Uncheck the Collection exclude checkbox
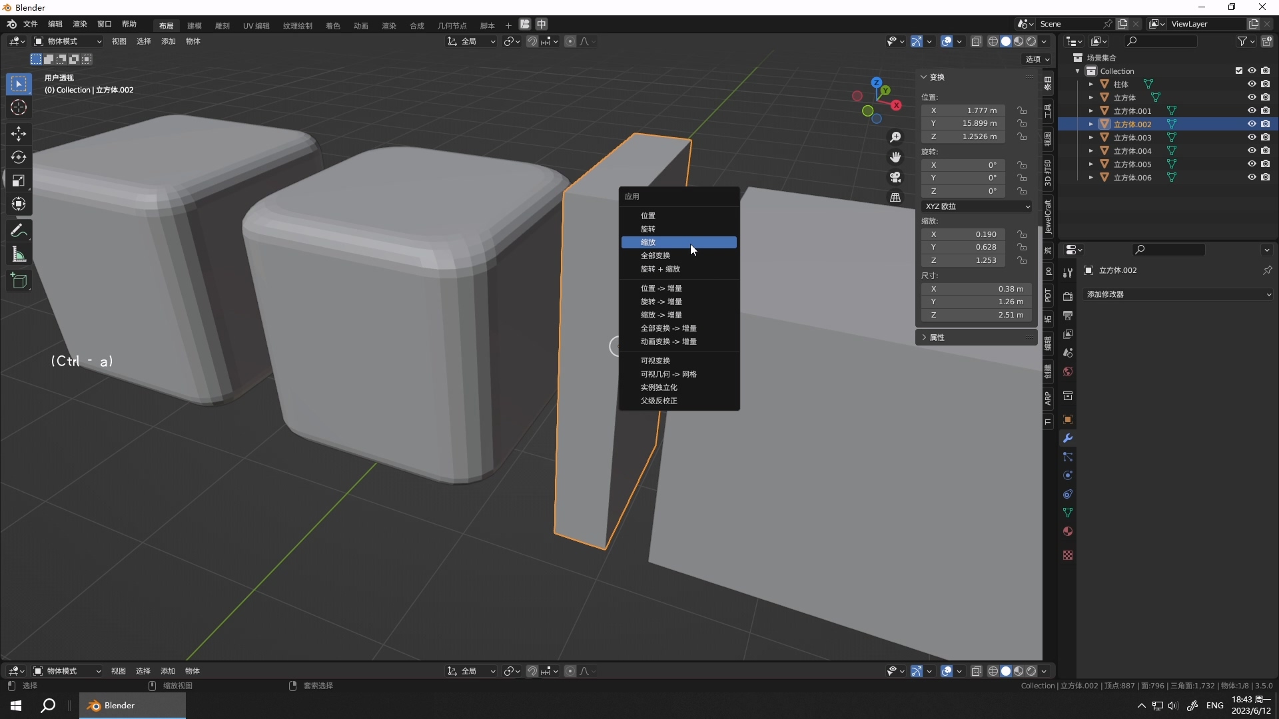1279x719 pixels. point(1239,71)
